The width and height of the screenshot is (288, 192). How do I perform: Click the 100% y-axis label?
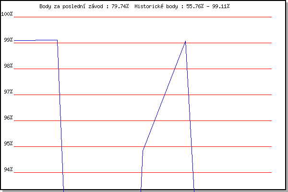coord(7,14)
